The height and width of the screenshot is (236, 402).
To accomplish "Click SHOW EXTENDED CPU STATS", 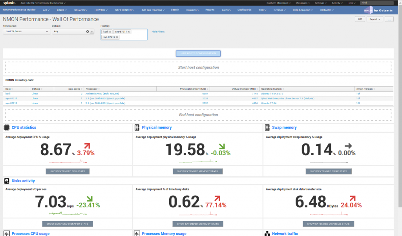I will [x=67, y=171].
